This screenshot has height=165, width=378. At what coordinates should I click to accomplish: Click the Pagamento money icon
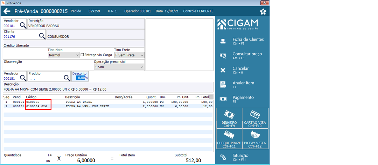[223, 99]
